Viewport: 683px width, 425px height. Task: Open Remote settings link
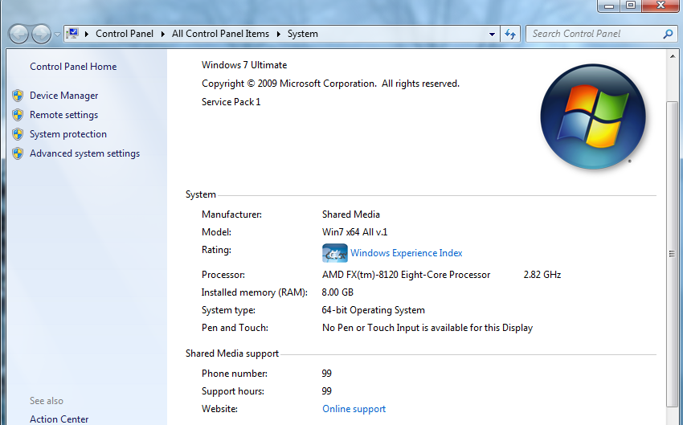coord(64,115)
